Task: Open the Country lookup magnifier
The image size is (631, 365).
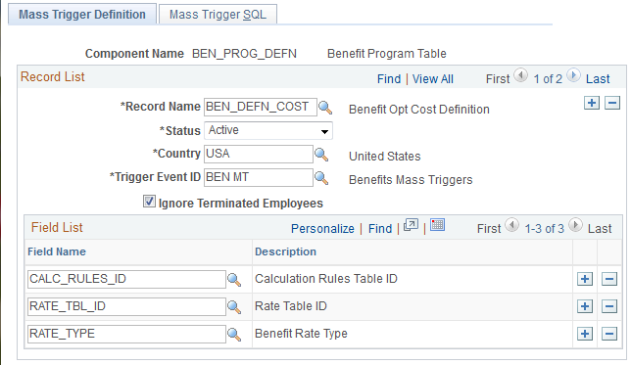Action: click(321, 155)
